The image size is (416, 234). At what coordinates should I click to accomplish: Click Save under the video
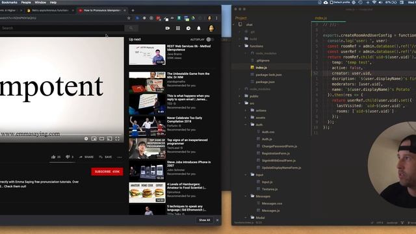tap(105, 157)
